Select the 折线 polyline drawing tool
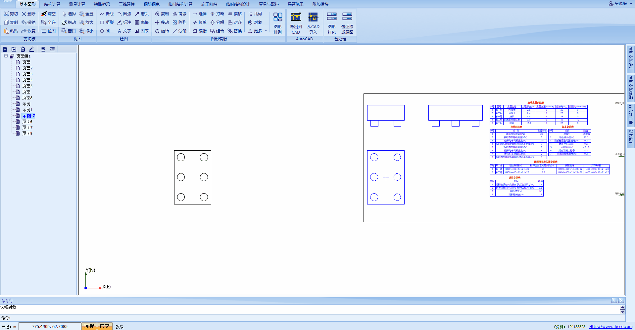635x330 pixels. pos(107,14)
